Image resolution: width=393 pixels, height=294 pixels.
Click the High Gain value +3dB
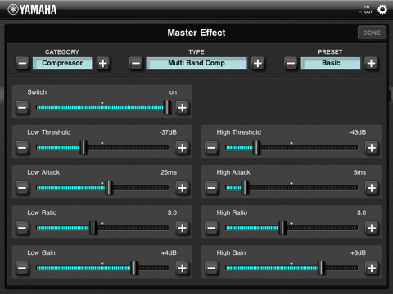358,252
